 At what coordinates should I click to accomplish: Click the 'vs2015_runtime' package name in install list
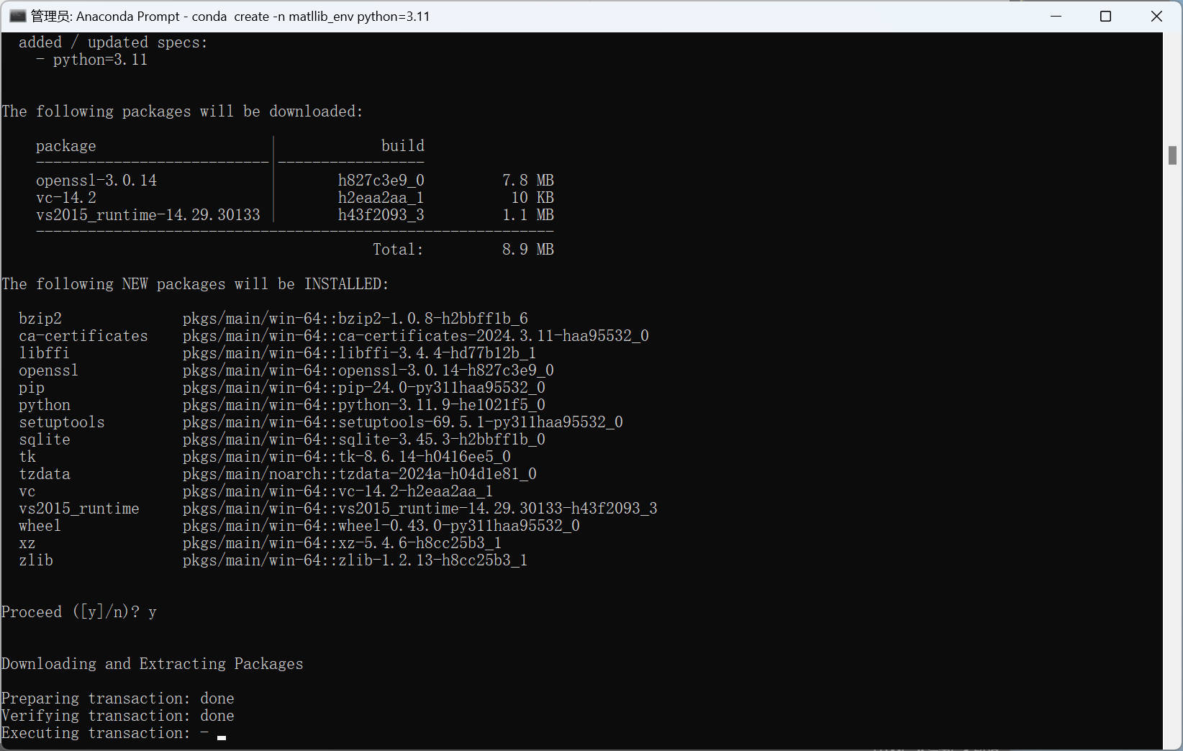pos(79,509)
